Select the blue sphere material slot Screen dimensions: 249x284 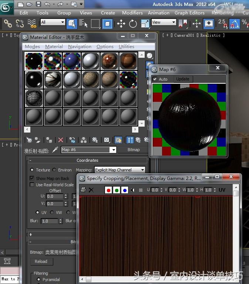72,61
